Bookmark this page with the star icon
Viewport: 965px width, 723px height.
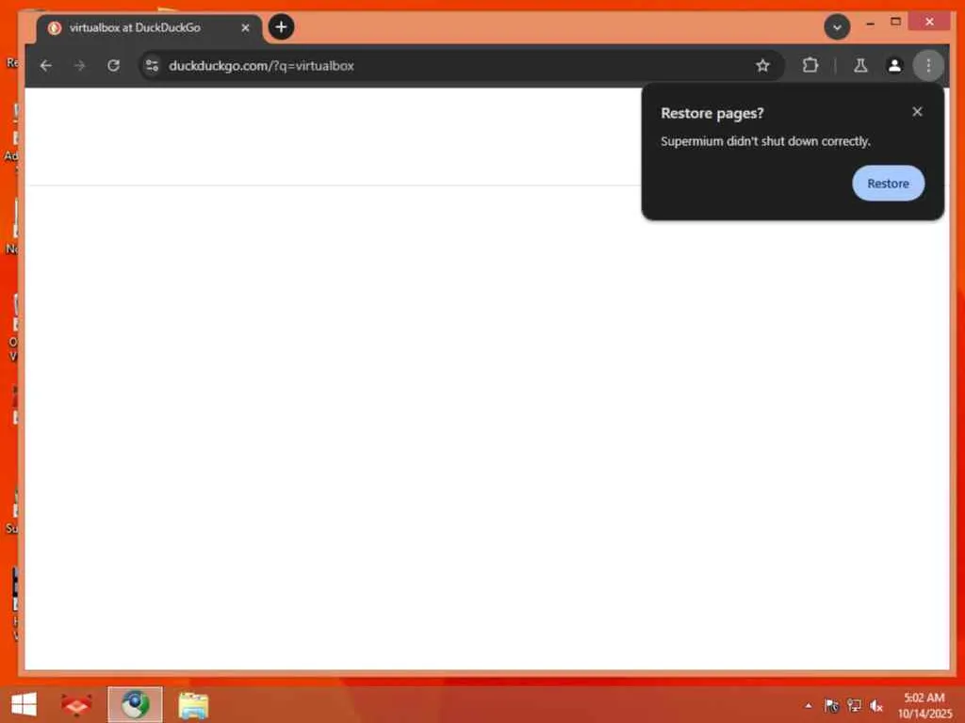coord(762,66)
